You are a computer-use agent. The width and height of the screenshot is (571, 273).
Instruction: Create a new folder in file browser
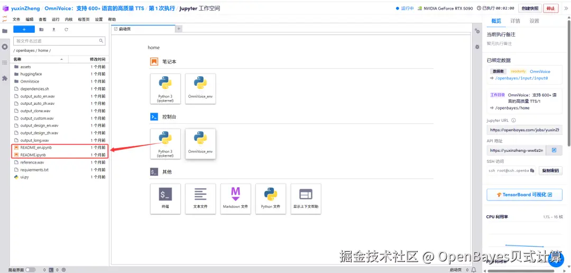pos(41,30)
